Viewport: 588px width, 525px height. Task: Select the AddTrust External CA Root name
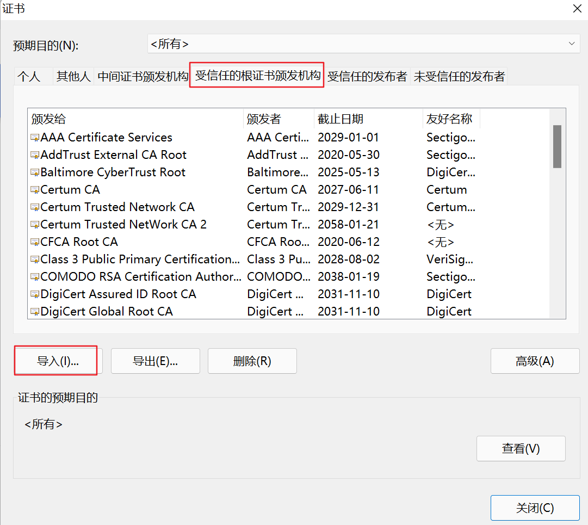113,155
